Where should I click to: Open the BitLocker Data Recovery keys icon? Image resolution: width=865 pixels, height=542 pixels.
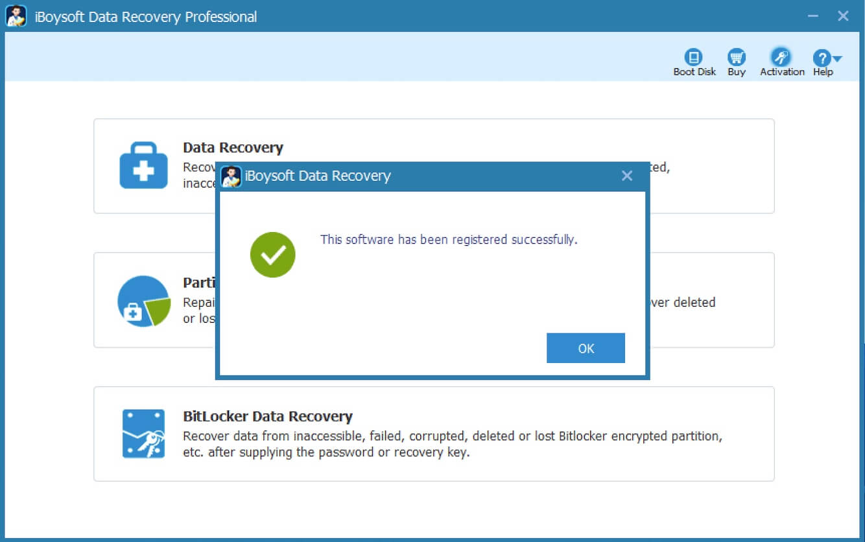[143, 433]
